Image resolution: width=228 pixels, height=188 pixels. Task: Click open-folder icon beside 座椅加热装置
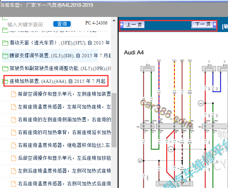[5, 81]
